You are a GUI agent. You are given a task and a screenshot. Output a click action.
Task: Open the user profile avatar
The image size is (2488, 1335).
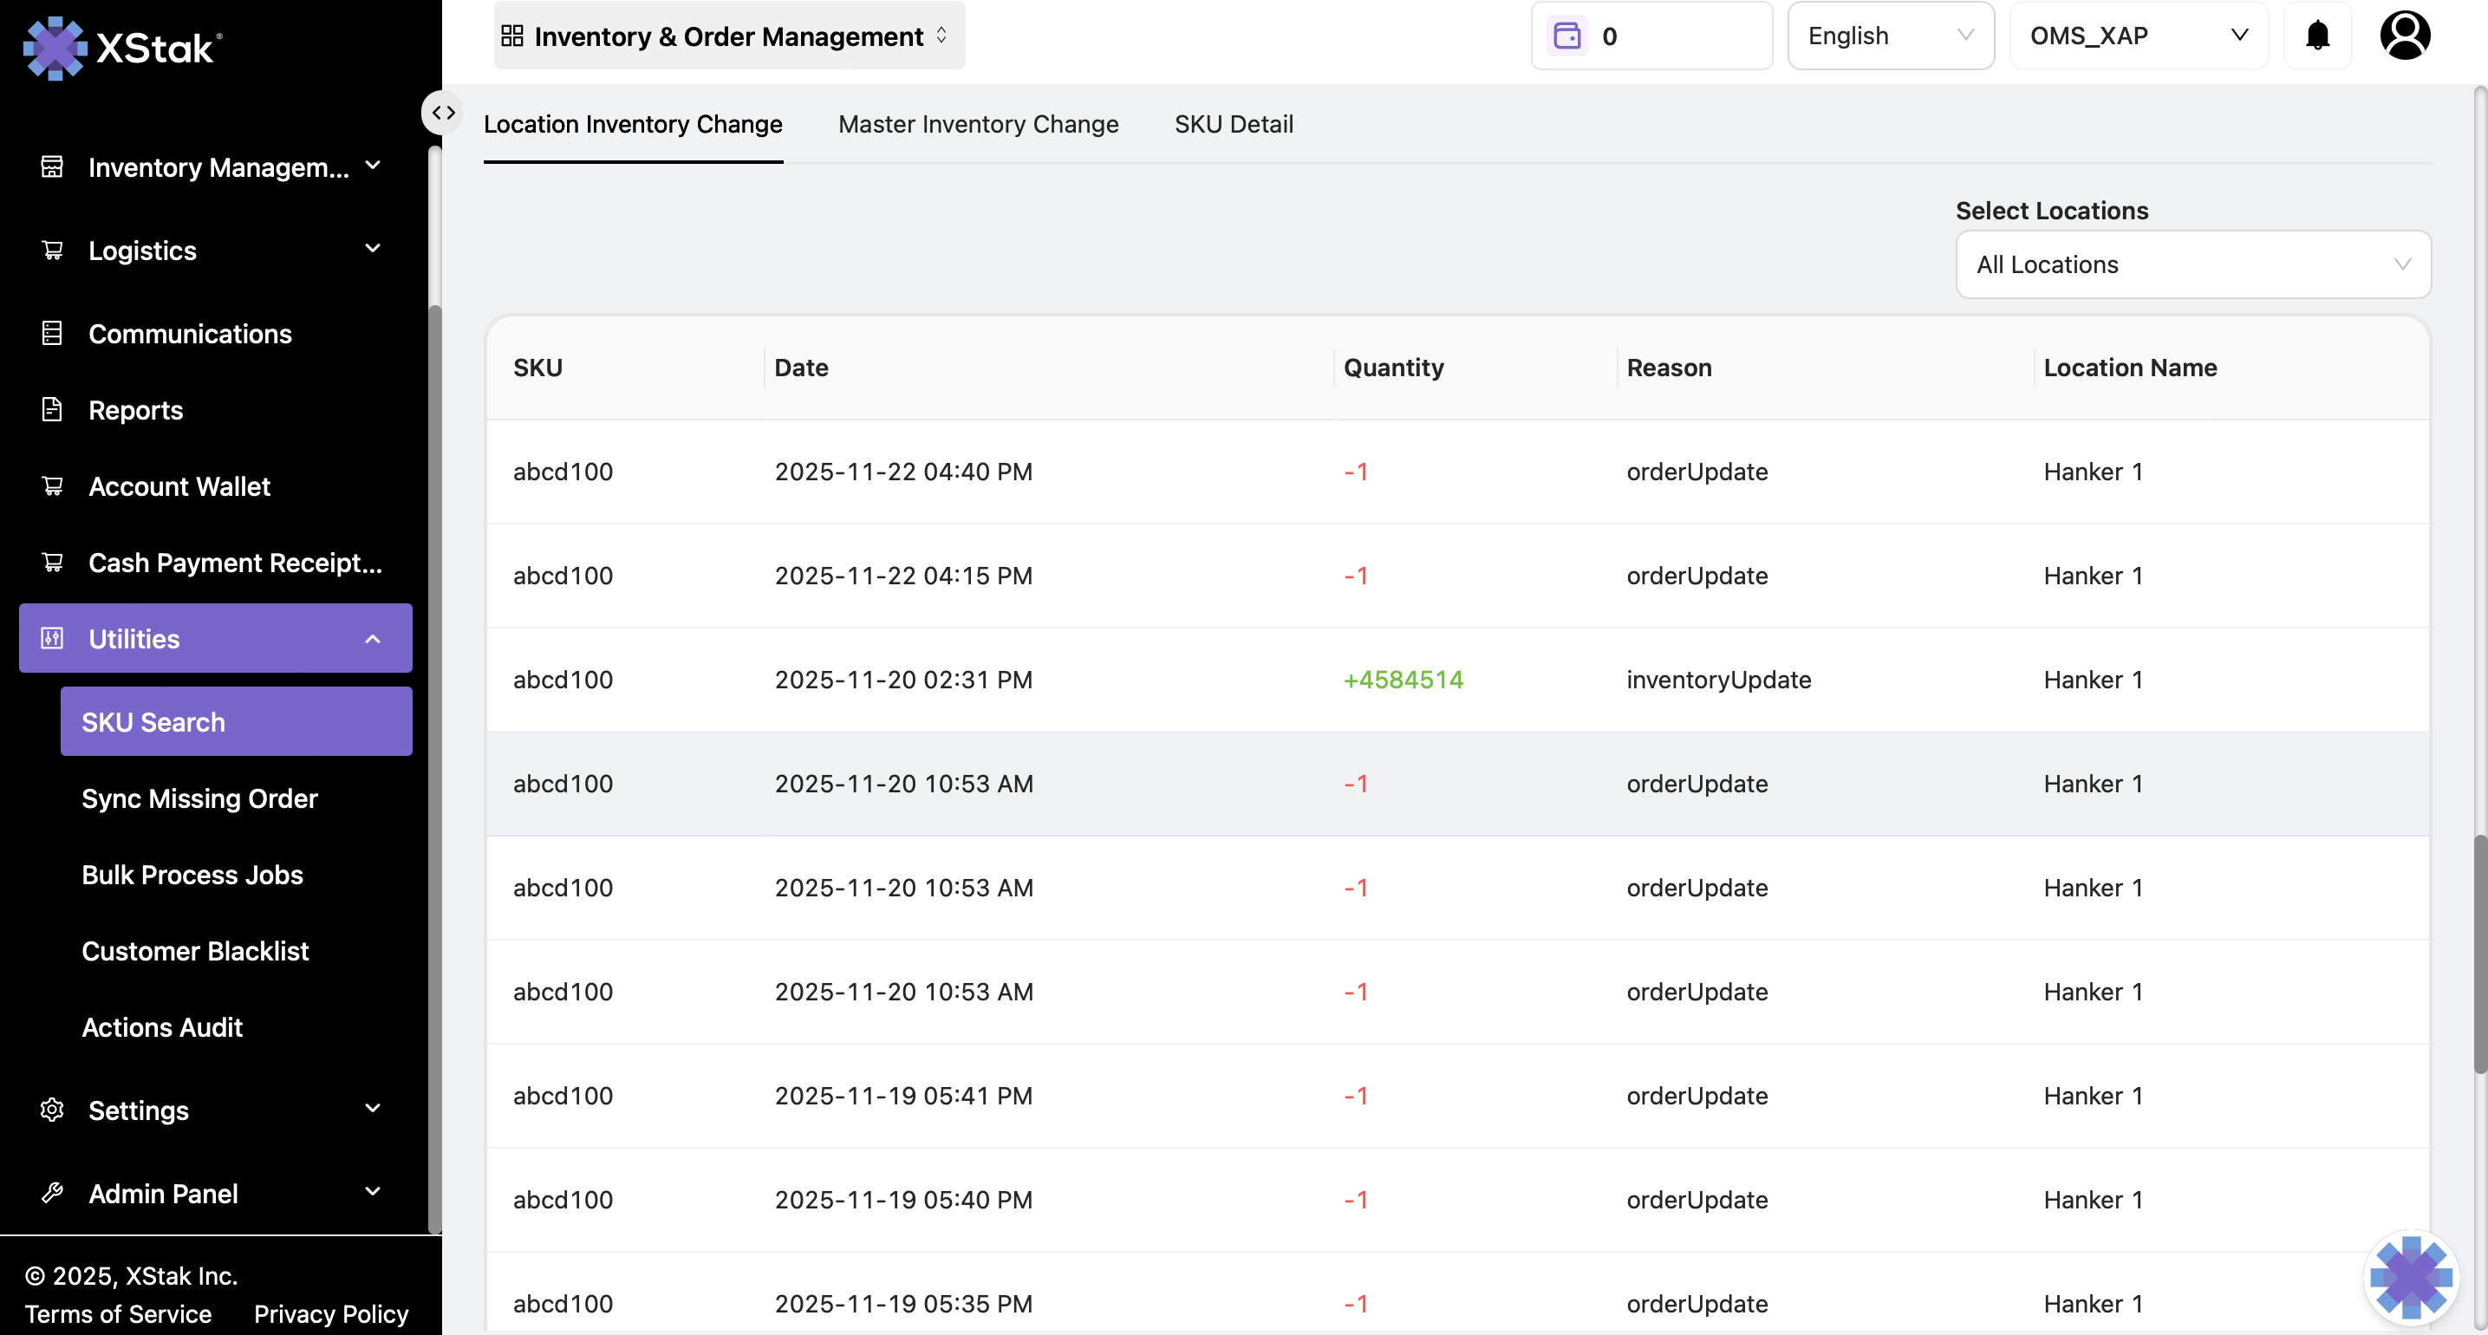pos(2404,36)
